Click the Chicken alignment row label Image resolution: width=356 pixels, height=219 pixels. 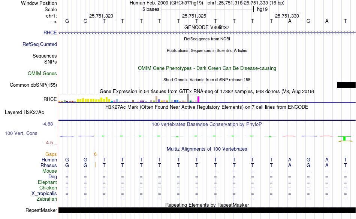pyautogui.click(x=48, y=188)
